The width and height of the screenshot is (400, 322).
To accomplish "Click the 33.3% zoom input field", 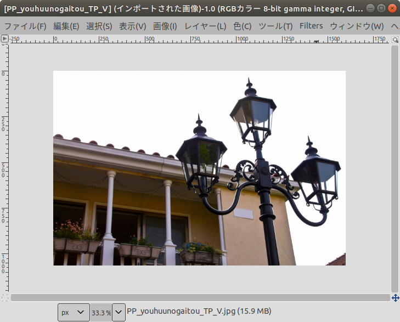I will point(101,313).
